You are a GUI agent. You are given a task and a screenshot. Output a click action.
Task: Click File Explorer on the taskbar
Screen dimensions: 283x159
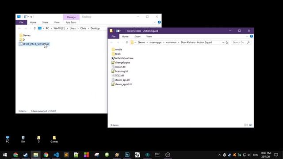[x=36, y=155]
